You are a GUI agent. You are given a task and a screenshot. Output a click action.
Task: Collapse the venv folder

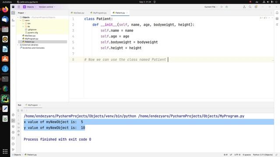click(21, 20)
